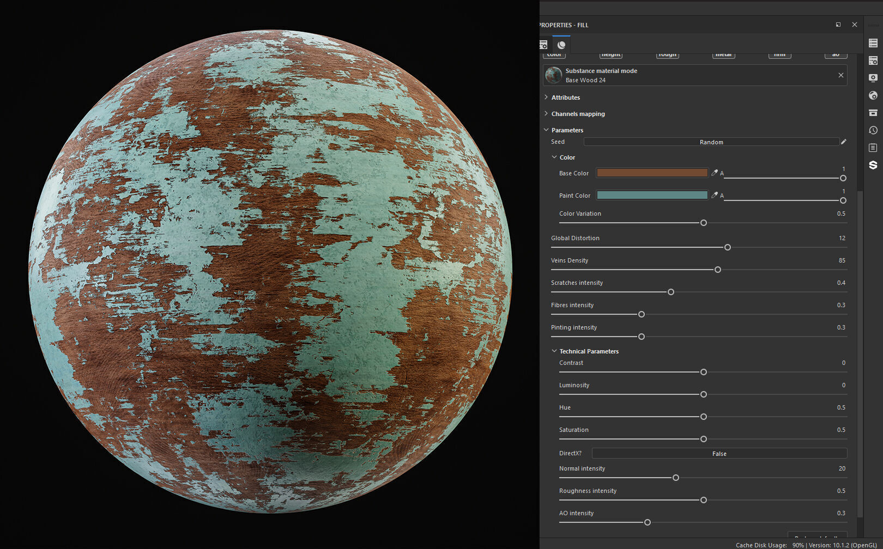Click the Saturation slider handle
The width and height of the screenshot is (883, 549).
[x=704, y=439]
